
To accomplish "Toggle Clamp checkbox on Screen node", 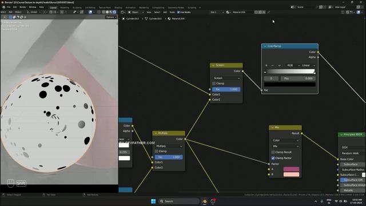I will (214, 84).
